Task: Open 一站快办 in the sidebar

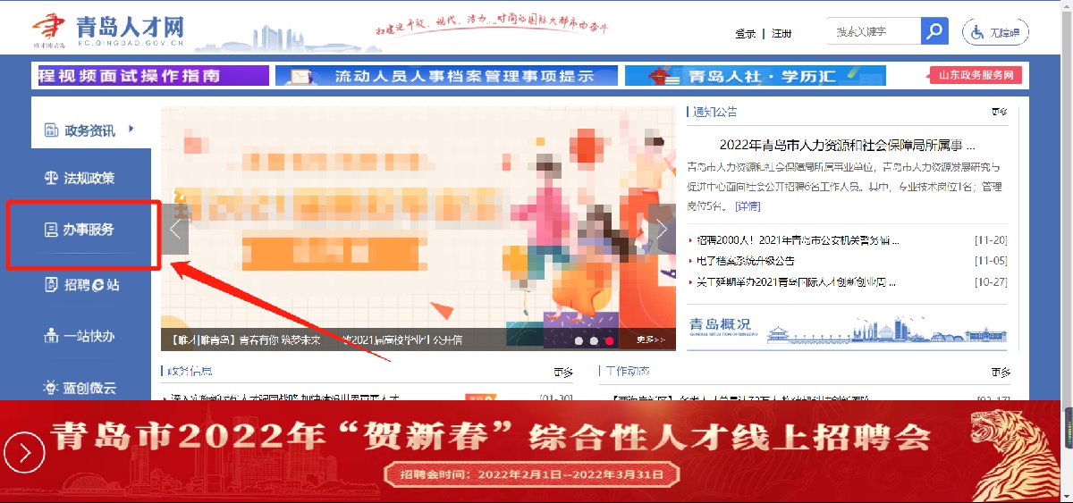Action: (x=90, y=337)
